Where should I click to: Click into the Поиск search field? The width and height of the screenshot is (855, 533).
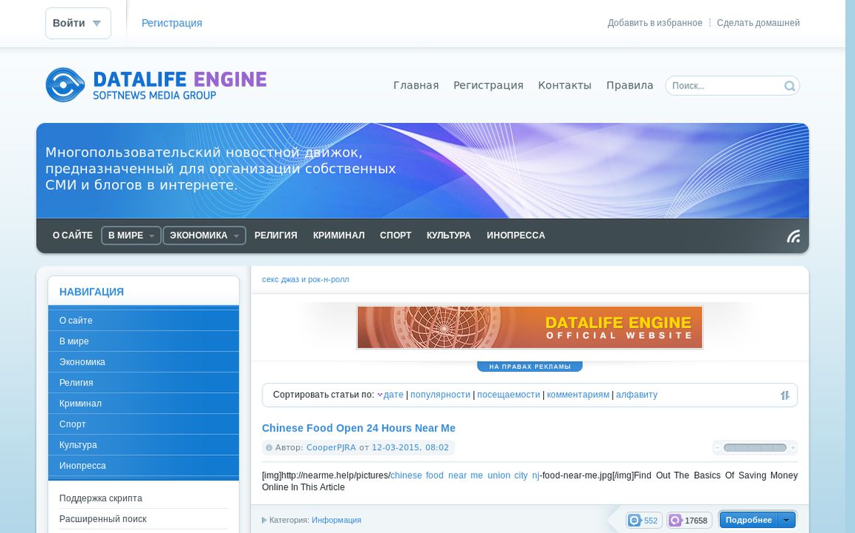(725, 86)
